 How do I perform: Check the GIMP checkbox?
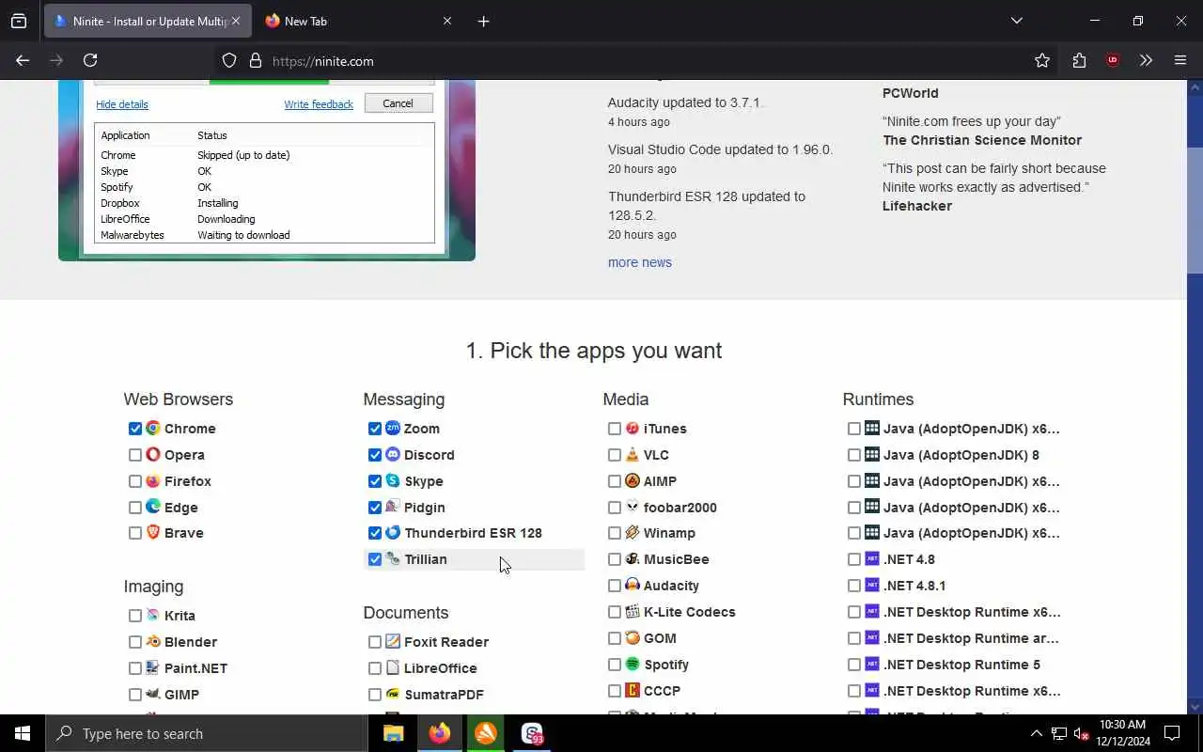click(135, 695)
